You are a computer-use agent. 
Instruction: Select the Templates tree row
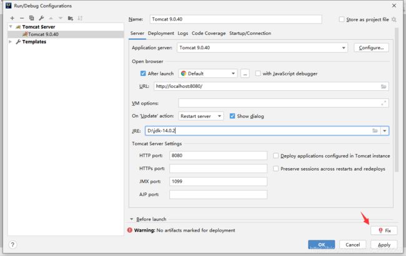point(66,42)
